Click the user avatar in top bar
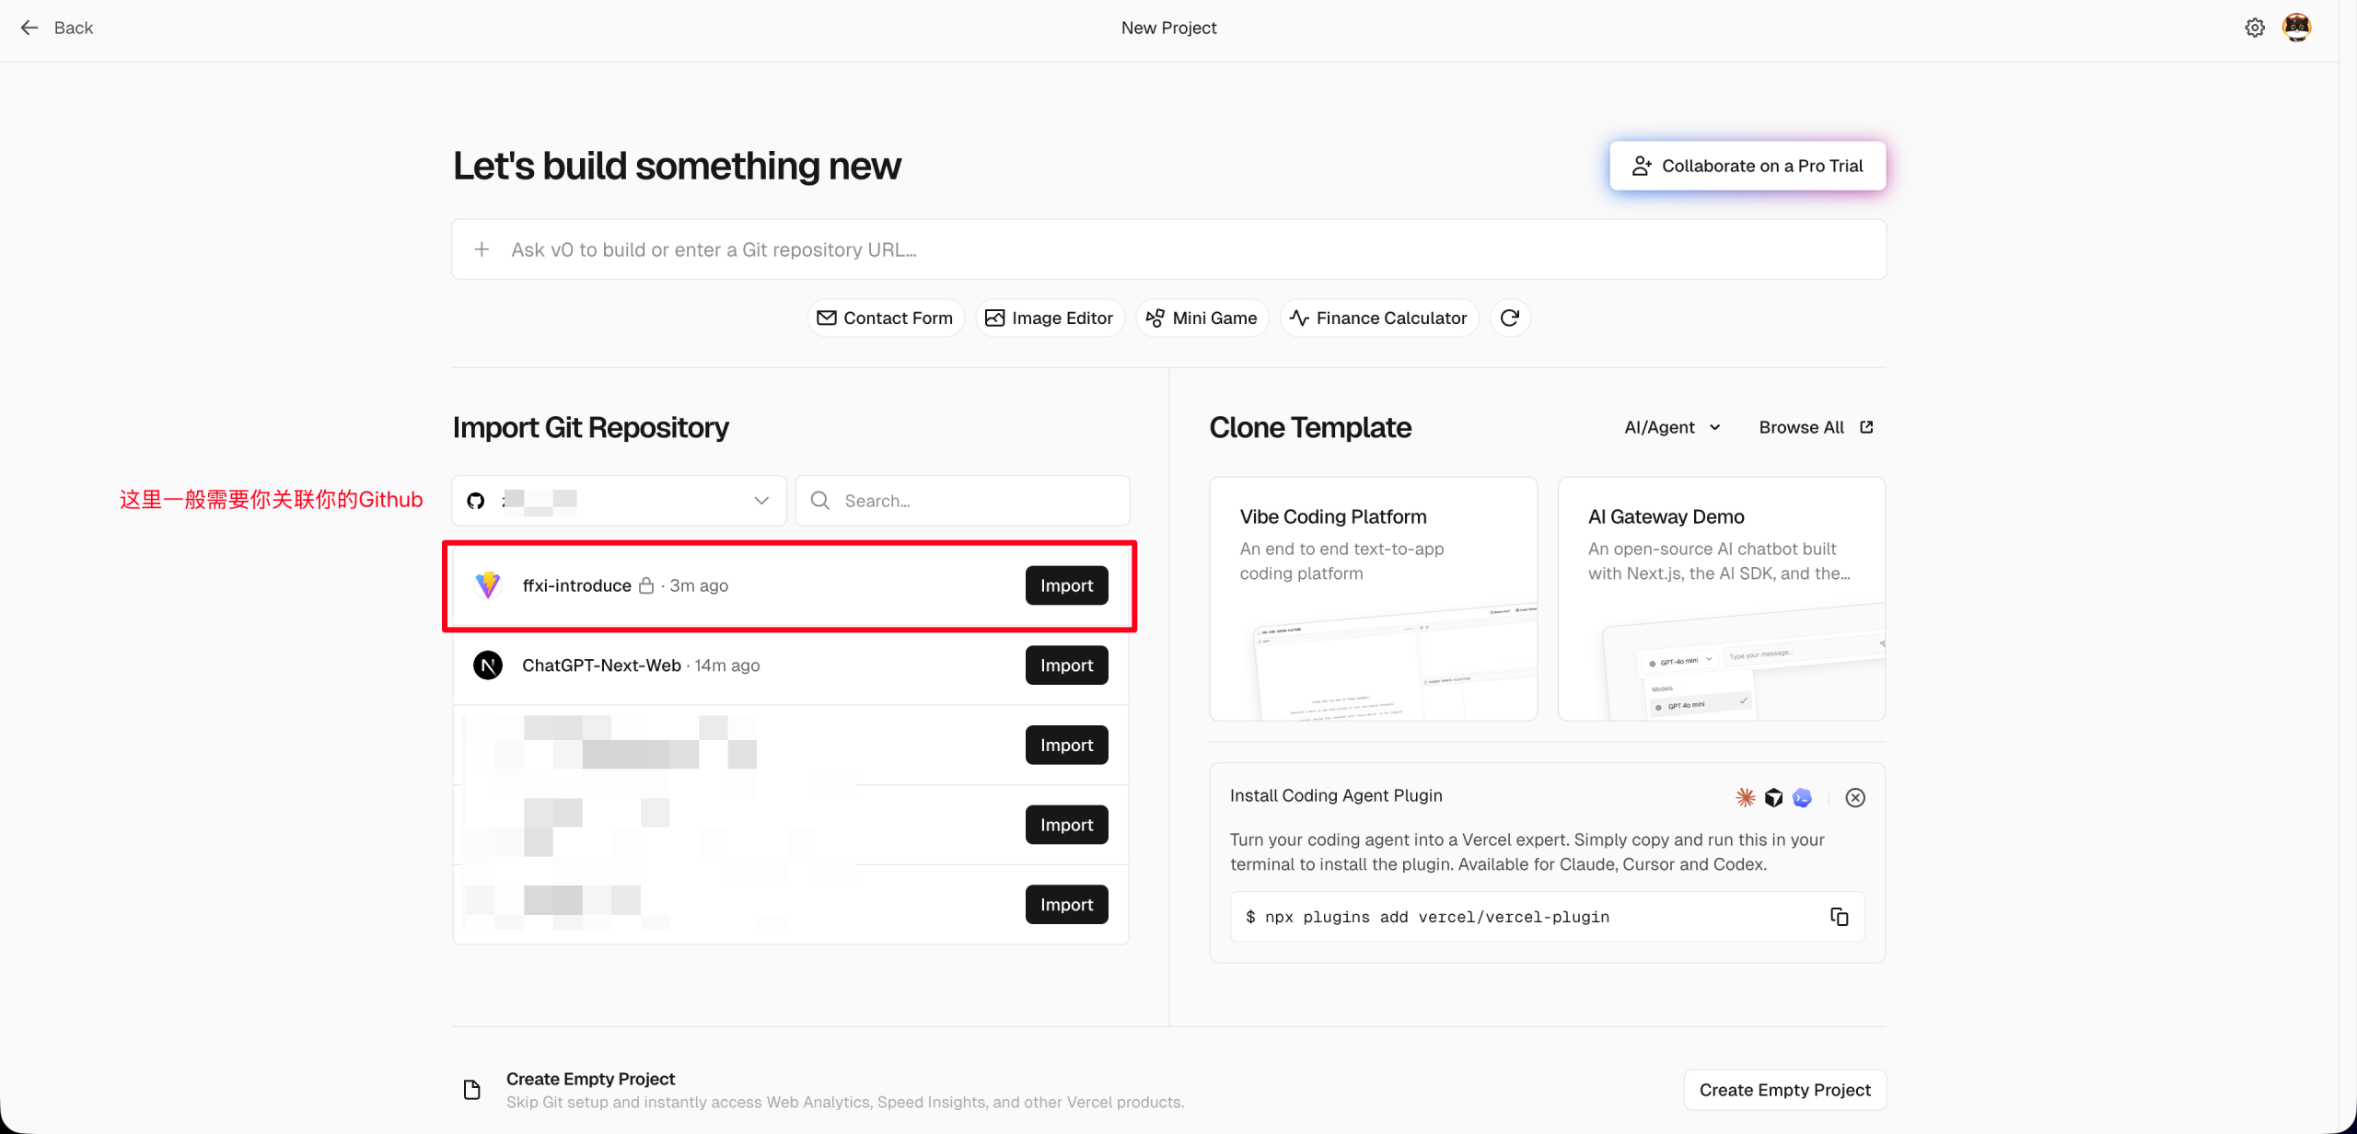The height and width of the screenshot is (1134, 2357). [x=2296, y=28]
